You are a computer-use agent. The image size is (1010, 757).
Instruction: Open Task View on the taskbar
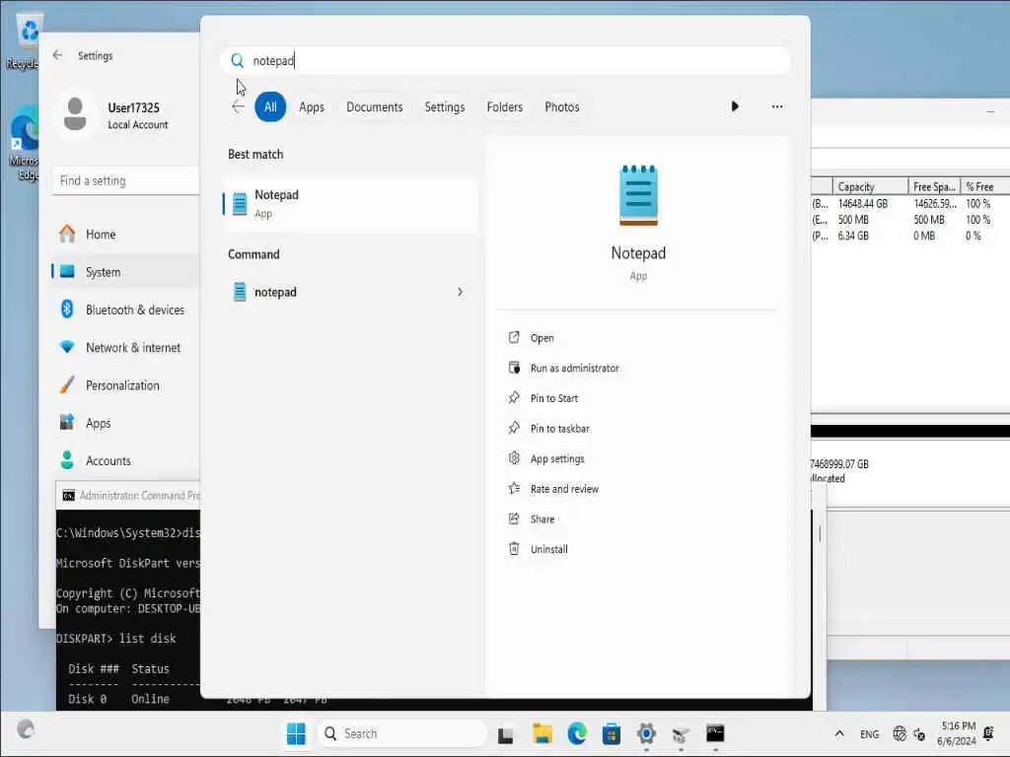pos(506,733)
